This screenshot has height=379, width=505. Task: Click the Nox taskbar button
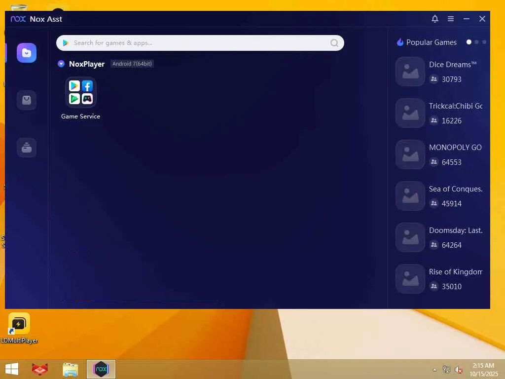coord(101,369)
